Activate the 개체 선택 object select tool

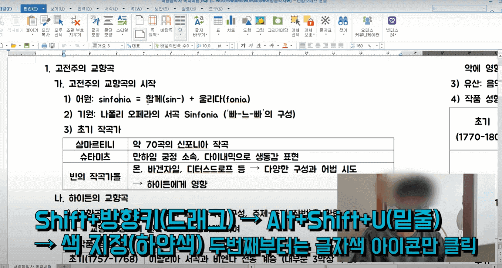pos(295,26)
